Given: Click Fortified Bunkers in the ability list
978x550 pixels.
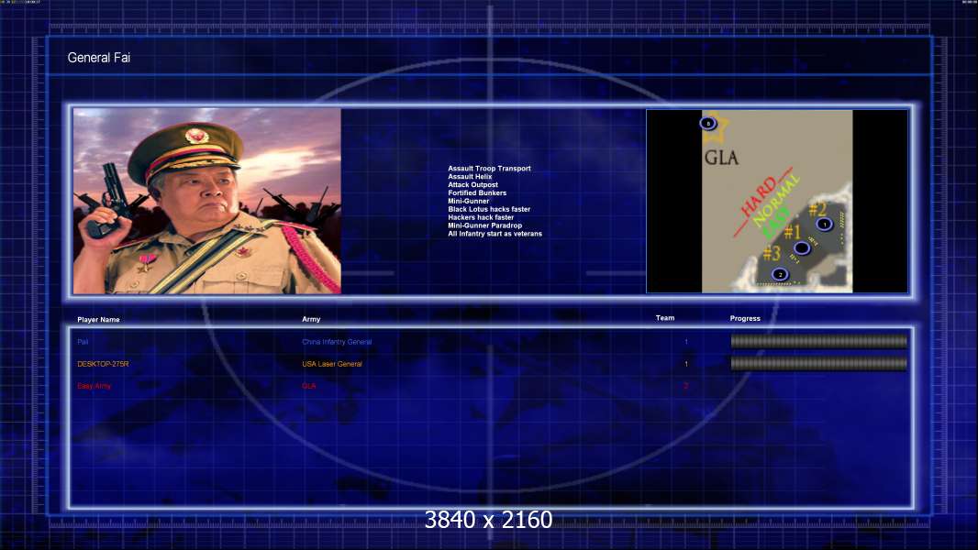Looking at the screenshot, I should (x=477, y=192).
